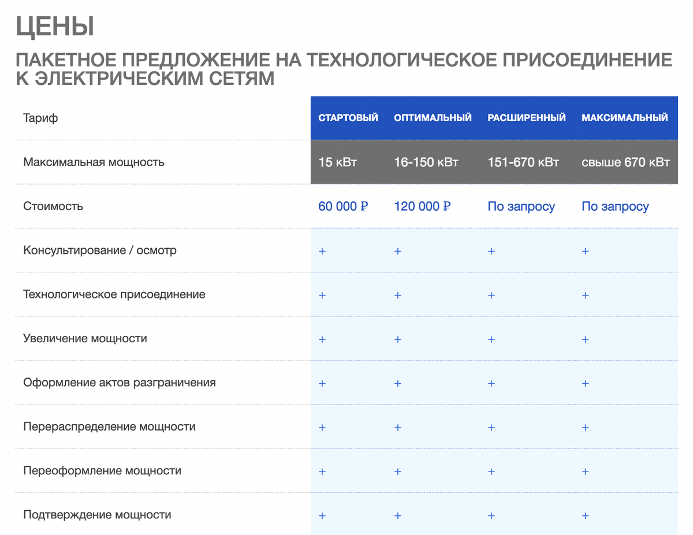Image resolution: width=693 pixels, height=535 pixels.
Task: Click the plus for Оформление актов under Максимальный
Action: pos(585,383)
